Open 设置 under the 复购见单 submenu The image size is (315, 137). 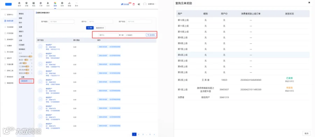[23, 77]
